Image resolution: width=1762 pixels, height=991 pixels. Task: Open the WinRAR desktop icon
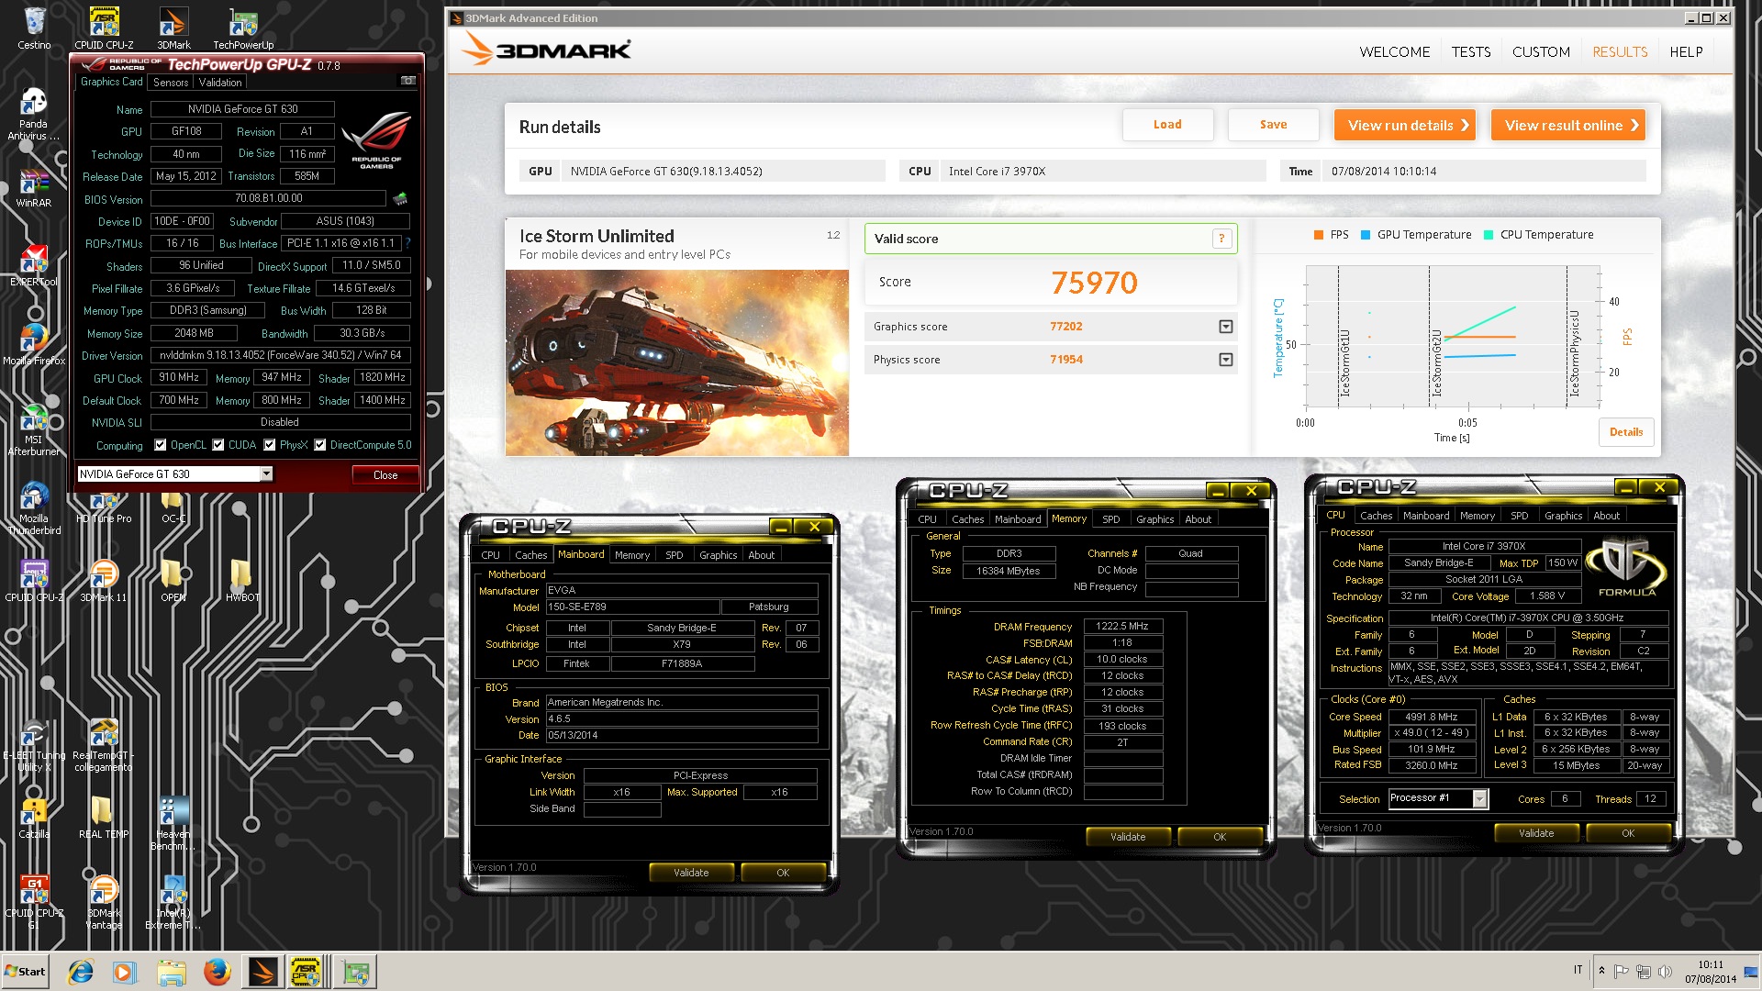[x=34, y=187]
